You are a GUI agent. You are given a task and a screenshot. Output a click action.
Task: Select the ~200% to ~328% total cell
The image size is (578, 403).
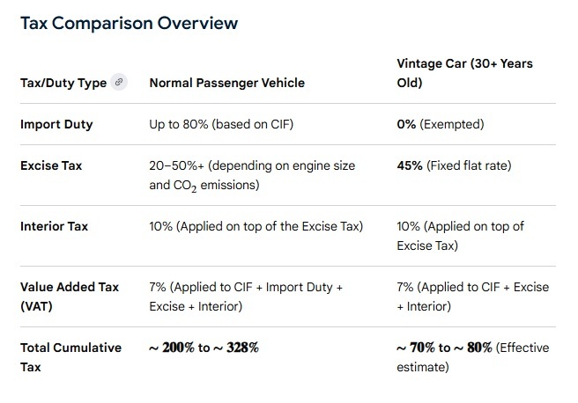(x=204, y=348)
